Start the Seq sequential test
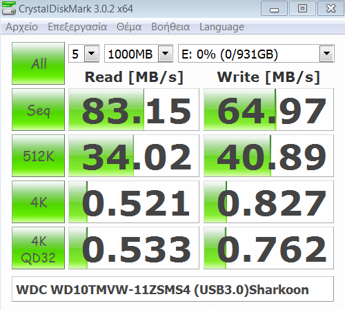Viewport: 345px width, 310px height. tap(38, 110)
